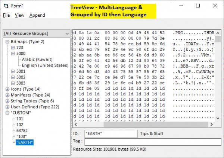This screenshot has width=224, height=158.
Task: Select tree item 5001
Action: tap(21, 71)
